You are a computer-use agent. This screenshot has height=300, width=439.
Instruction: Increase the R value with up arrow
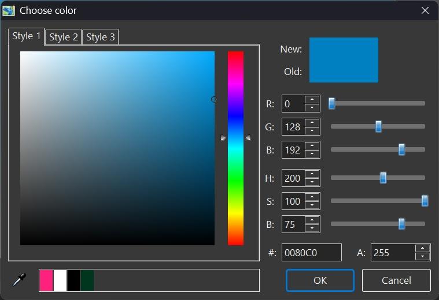[312, 100]
